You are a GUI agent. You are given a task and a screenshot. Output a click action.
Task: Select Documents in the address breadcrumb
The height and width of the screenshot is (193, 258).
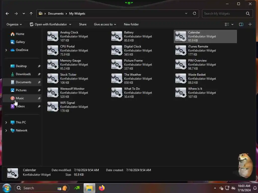point(56,14)
